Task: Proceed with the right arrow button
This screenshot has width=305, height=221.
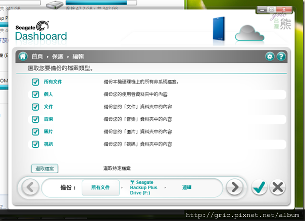Action: point(235,187)
